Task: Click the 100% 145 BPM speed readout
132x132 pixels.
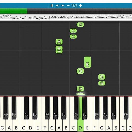Action: [74, 6]
